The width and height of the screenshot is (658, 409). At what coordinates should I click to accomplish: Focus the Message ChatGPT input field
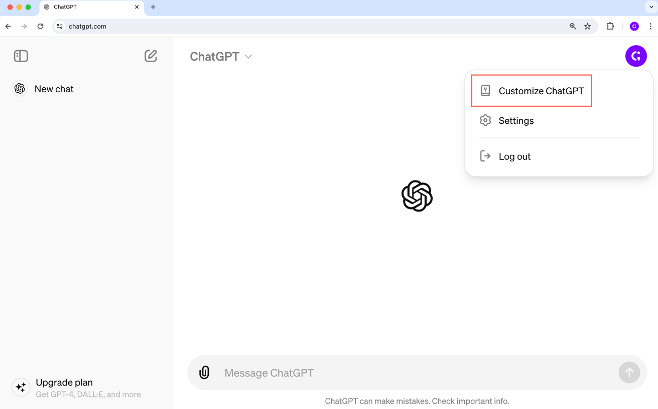(x=417, y=373)
